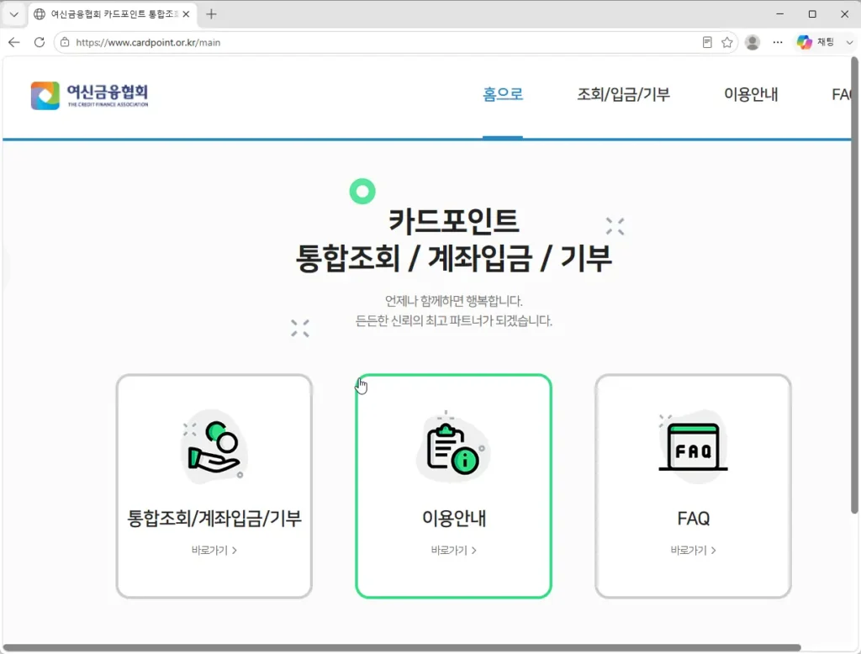Refresh the page with reload icon
Image resolution: width=861 pixels, height=654 pixels.
point(40,42)
